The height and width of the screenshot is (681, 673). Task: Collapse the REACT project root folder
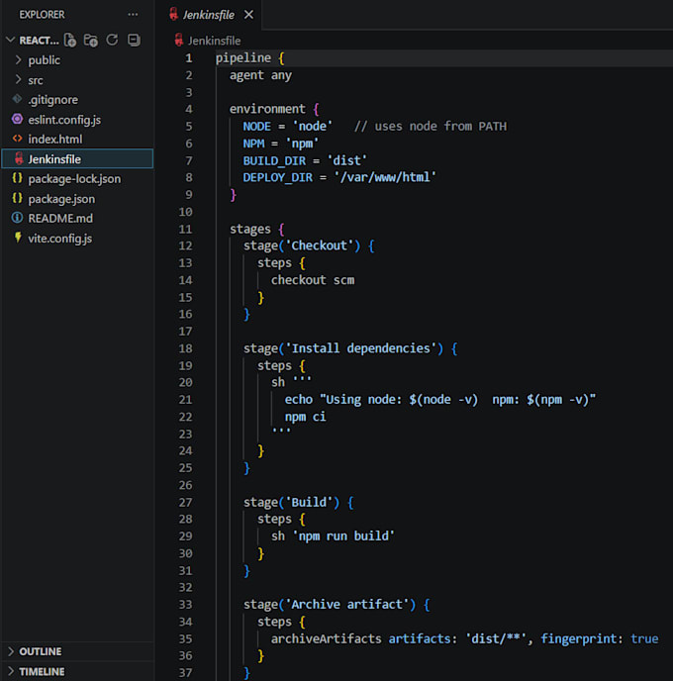(11, 40)
